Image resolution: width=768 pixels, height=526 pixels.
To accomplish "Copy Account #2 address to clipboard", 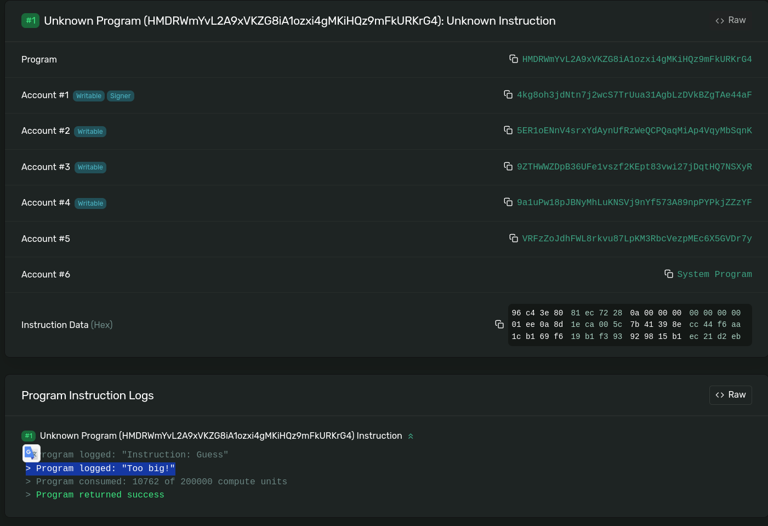I will [x=508, y=130].
